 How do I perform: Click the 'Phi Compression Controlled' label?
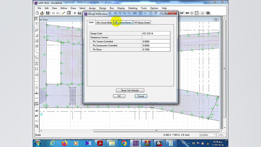click(x=105, y=45)
